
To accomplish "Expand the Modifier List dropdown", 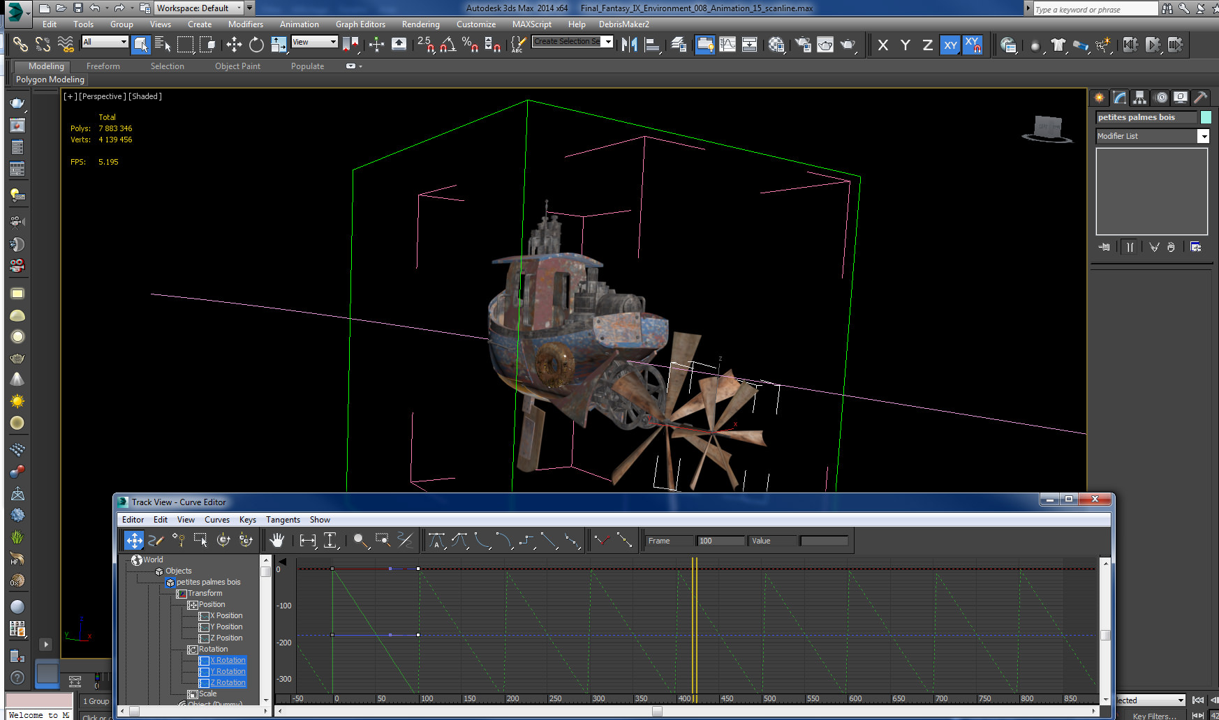I will click(x=1204, y=136).
